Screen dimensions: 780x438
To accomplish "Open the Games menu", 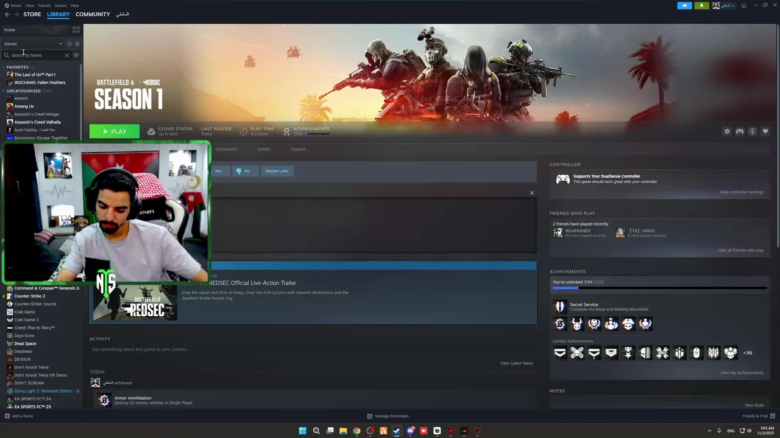I will (x=60, y=5).
